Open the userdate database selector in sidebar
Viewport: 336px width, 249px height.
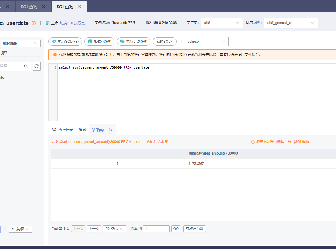coord(20,43)
